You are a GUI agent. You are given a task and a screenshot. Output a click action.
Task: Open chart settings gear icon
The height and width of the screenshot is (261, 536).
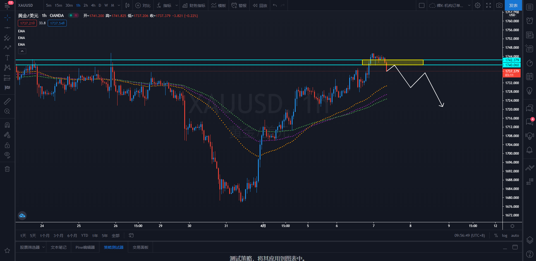pyautogui.click(x=478, y=5)
